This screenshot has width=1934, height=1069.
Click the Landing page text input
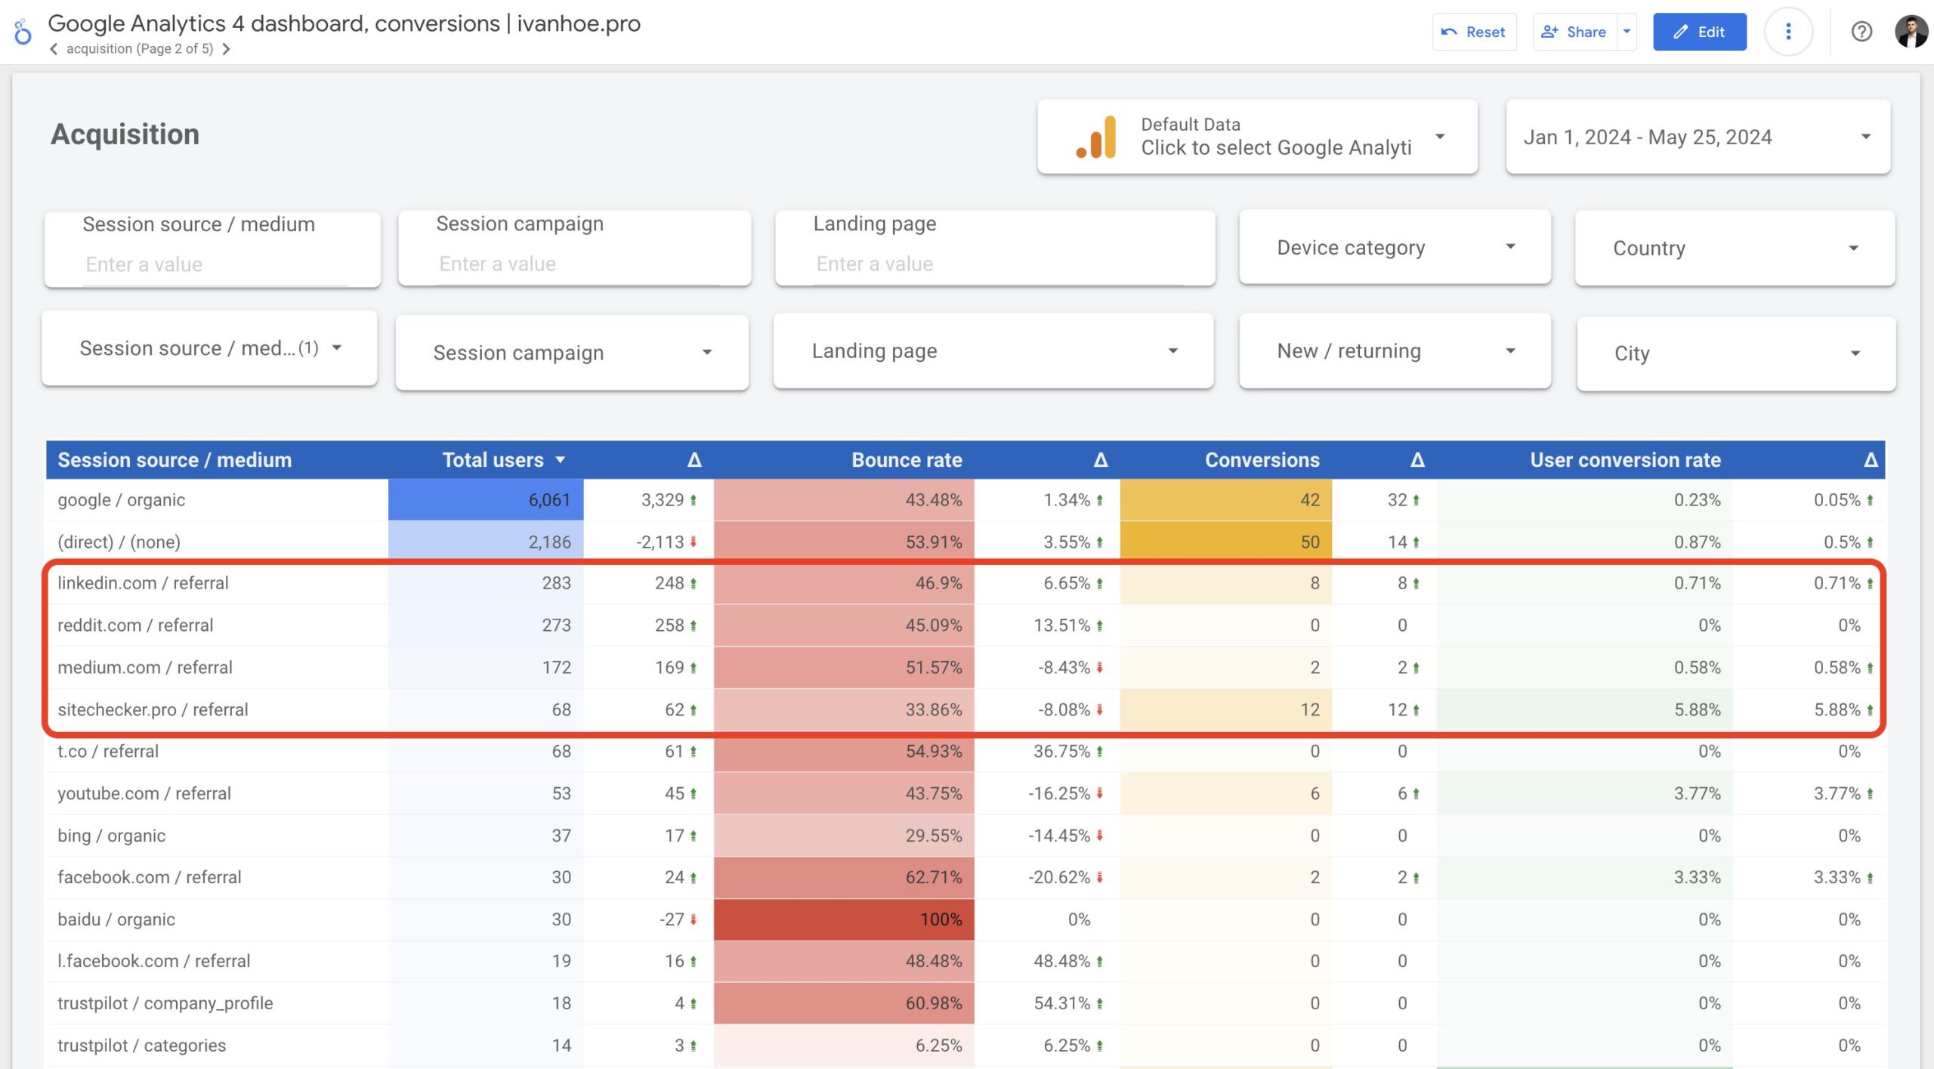pyautogui.click(x=997, y=264)
